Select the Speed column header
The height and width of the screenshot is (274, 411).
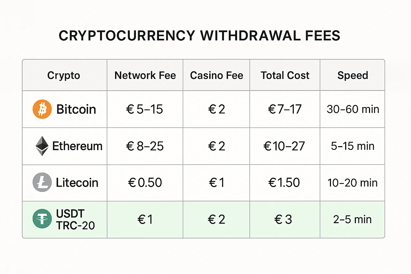pyautogui.click(x=353, y=75)
